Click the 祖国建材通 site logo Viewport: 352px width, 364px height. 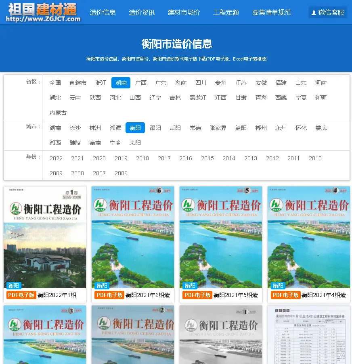pyautogui.click(x=44, y=13)
